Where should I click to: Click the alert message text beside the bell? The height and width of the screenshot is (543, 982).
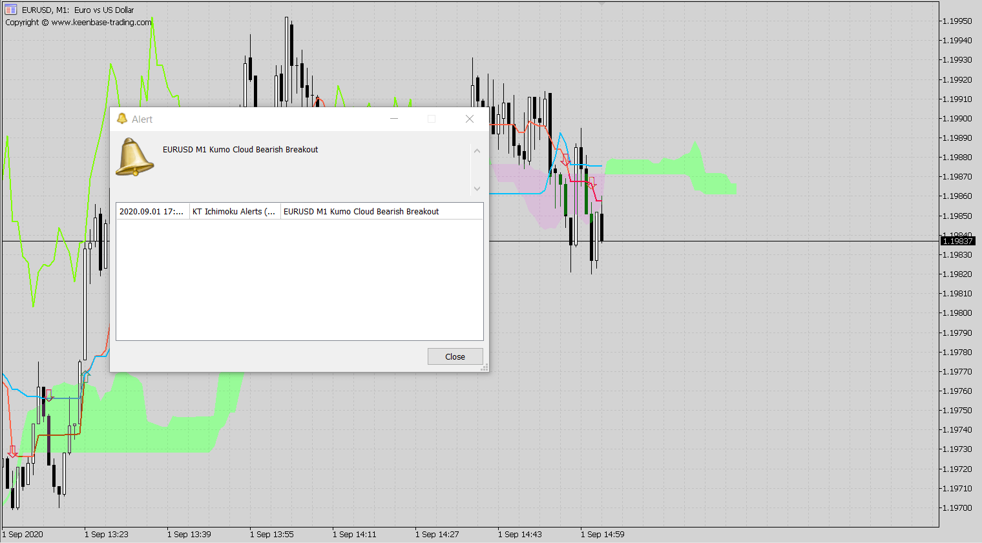(240, 149)
